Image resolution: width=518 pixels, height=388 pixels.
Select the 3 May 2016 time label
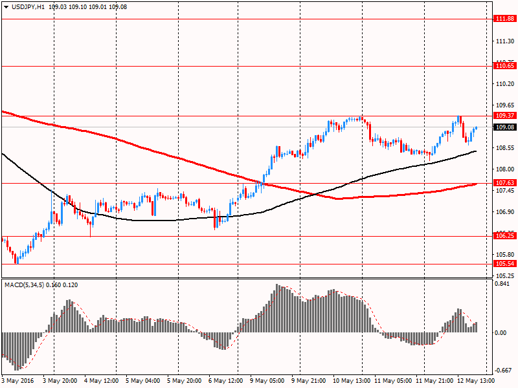coord(17,381)
